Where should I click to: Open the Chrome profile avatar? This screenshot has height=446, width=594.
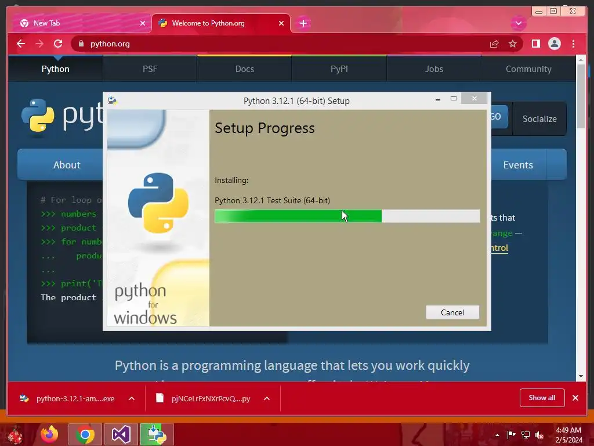coord(554,44)
